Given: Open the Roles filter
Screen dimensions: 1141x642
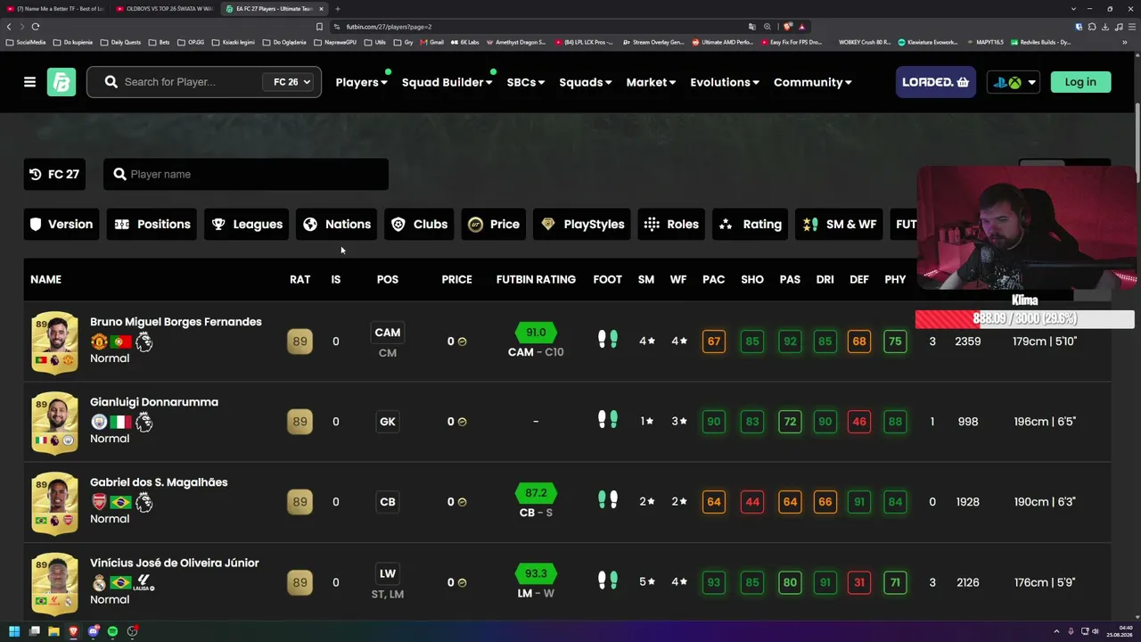Looking at the screenshot, I should click(670, 224).
